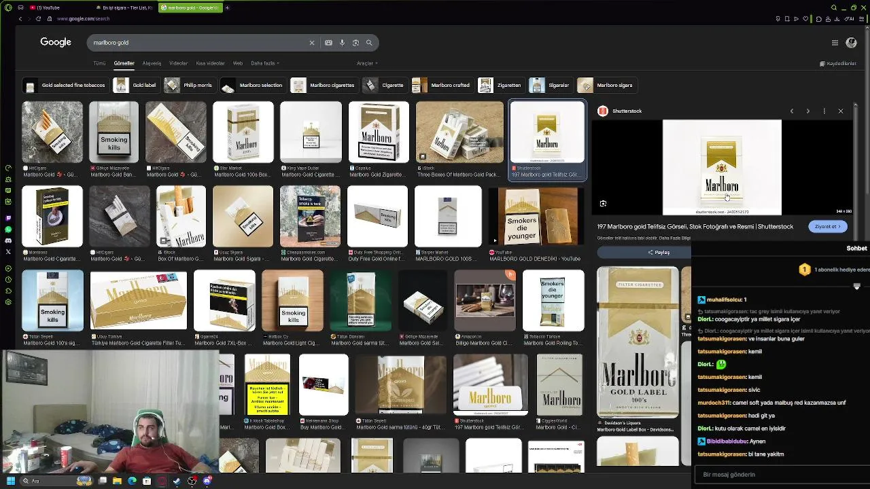This screenshot has height=489, width=870.
Task: Open the Windows taskbar Ara search box
Action: pyautogui.click(x=56, y=481)
